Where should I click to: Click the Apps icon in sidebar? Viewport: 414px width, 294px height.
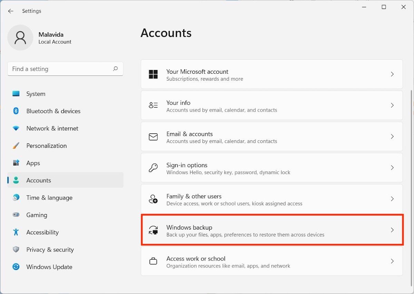pyautogui.click(x=16, y=163)
